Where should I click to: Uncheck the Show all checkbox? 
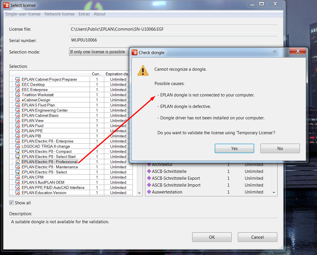(11, 203)
